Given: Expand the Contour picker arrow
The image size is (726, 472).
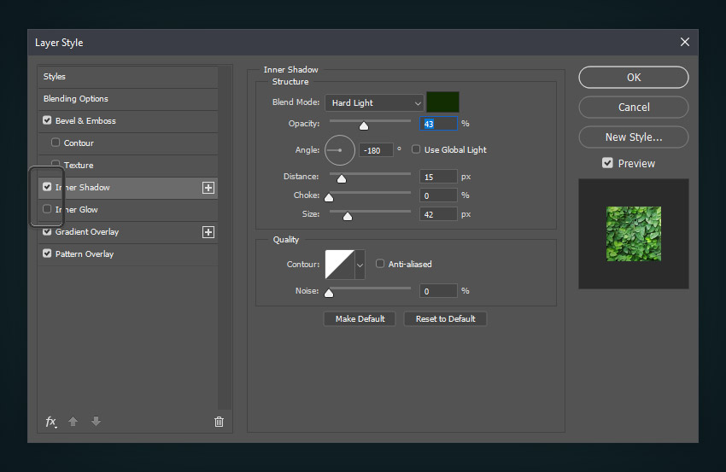Looking at the screenshot, I should (x=360, y=265).
